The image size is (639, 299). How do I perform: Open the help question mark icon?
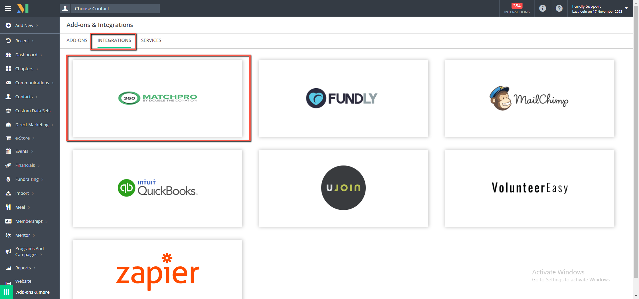click(559, 8)
